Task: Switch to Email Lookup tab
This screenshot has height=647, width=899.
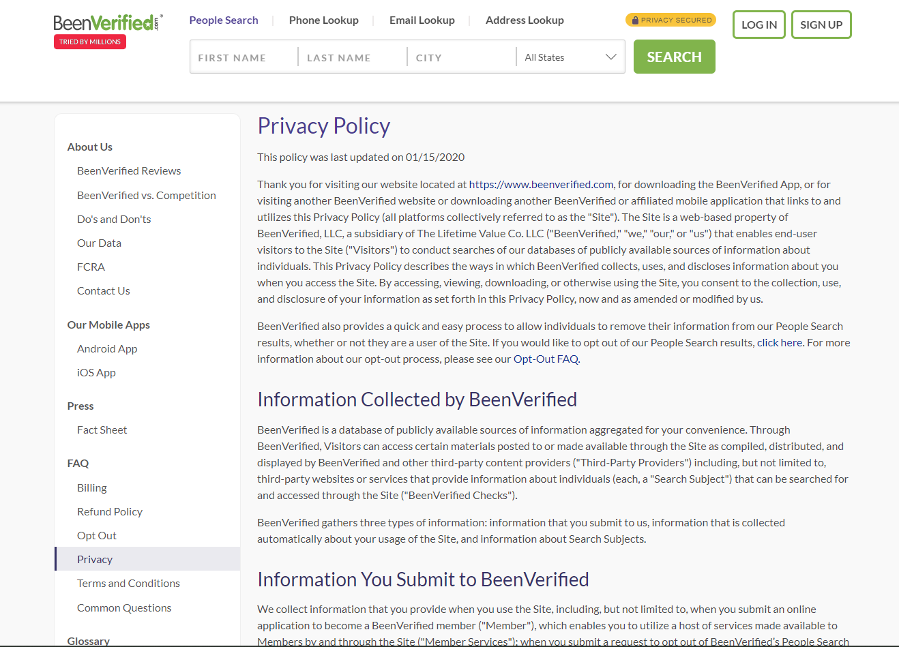Action: click(422, 20)
